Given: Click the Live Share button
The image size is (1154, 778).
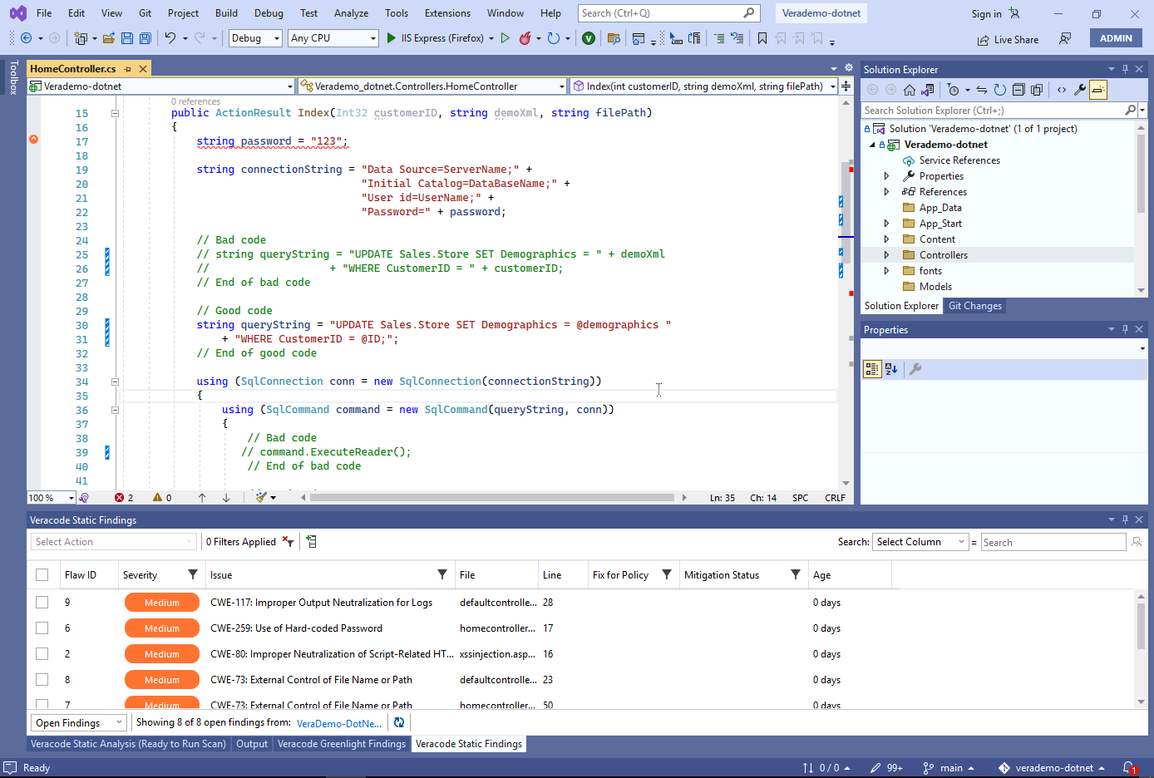Looking at the screenshot, I should point(1008,39).
